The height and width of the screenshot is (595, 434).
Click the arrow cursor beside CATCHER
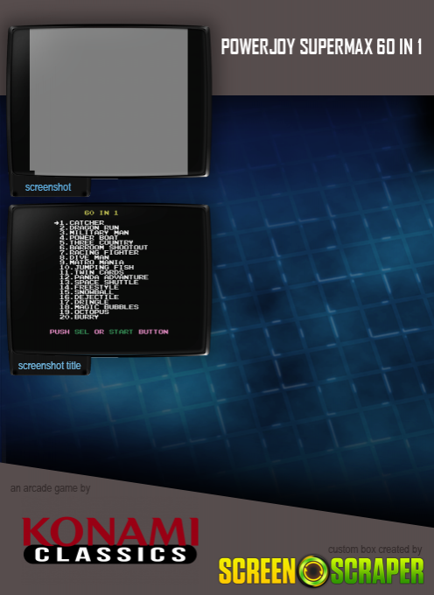pyautogui.click(x=56, y=223)
